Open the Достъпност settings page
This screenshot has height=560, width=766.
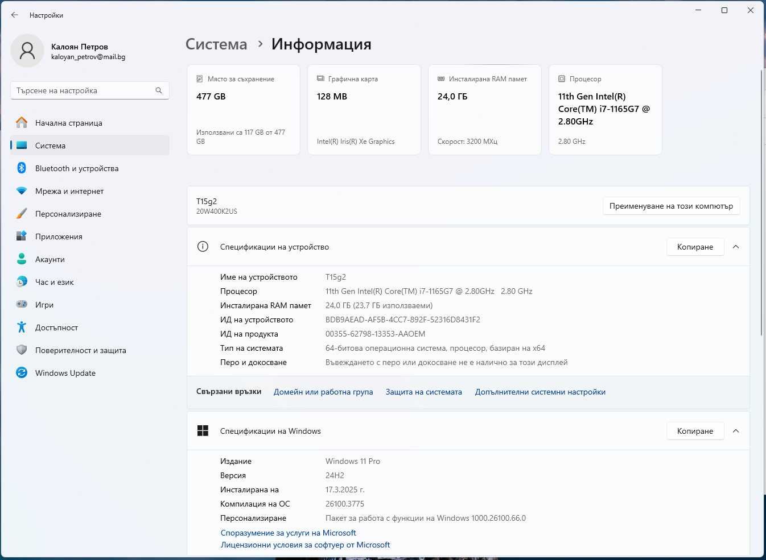[x=90, y=327]
